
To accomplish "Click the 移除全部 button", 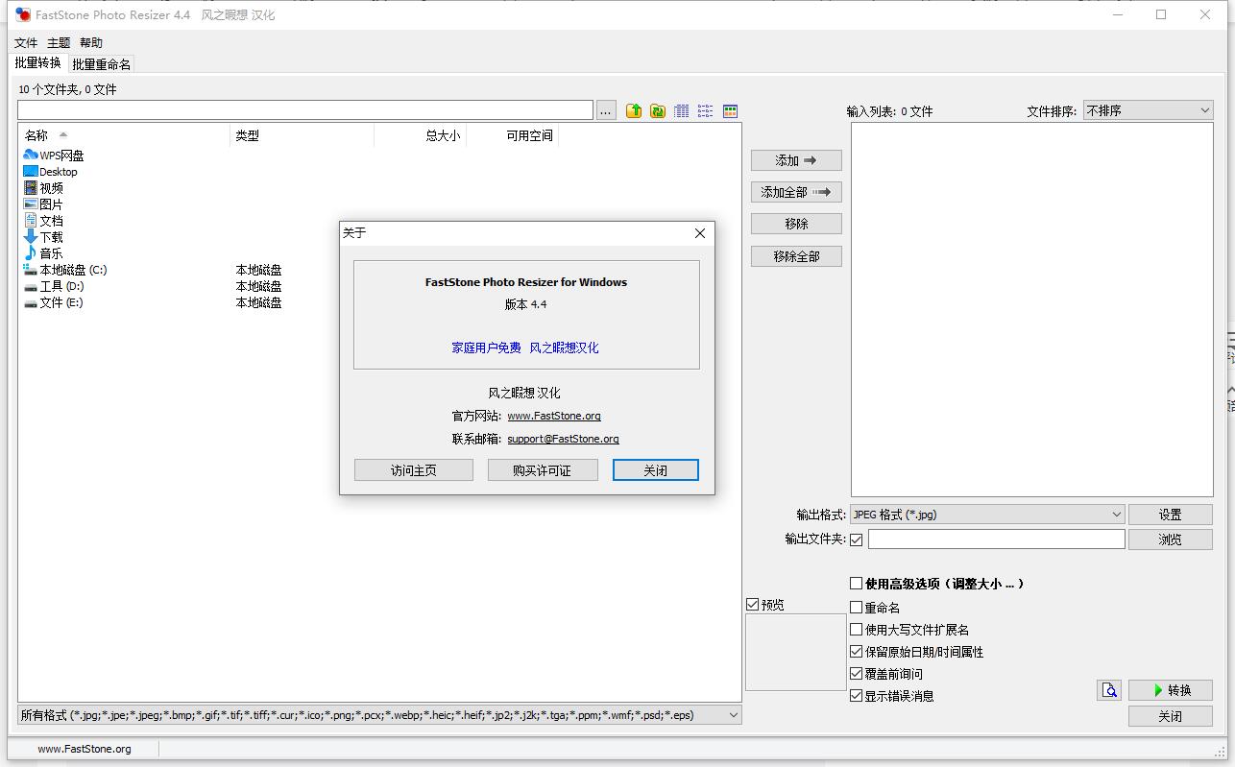I will [796, 256].
